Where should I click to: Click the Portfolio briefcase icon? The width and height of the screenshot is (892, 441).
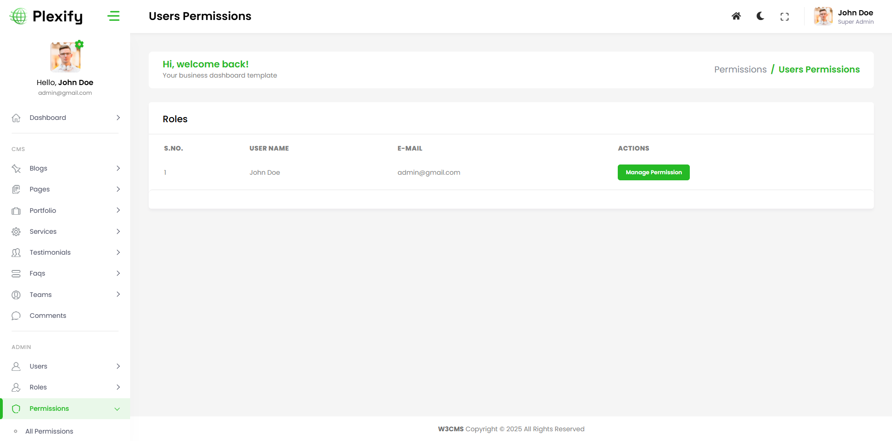(16, 211)
